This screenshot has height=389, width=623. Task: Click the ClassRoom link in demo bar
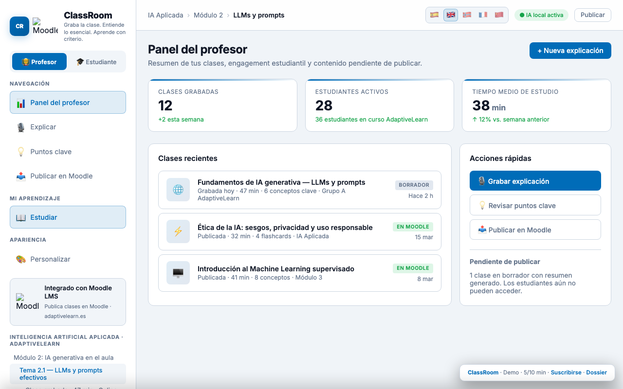click(483, 372)
